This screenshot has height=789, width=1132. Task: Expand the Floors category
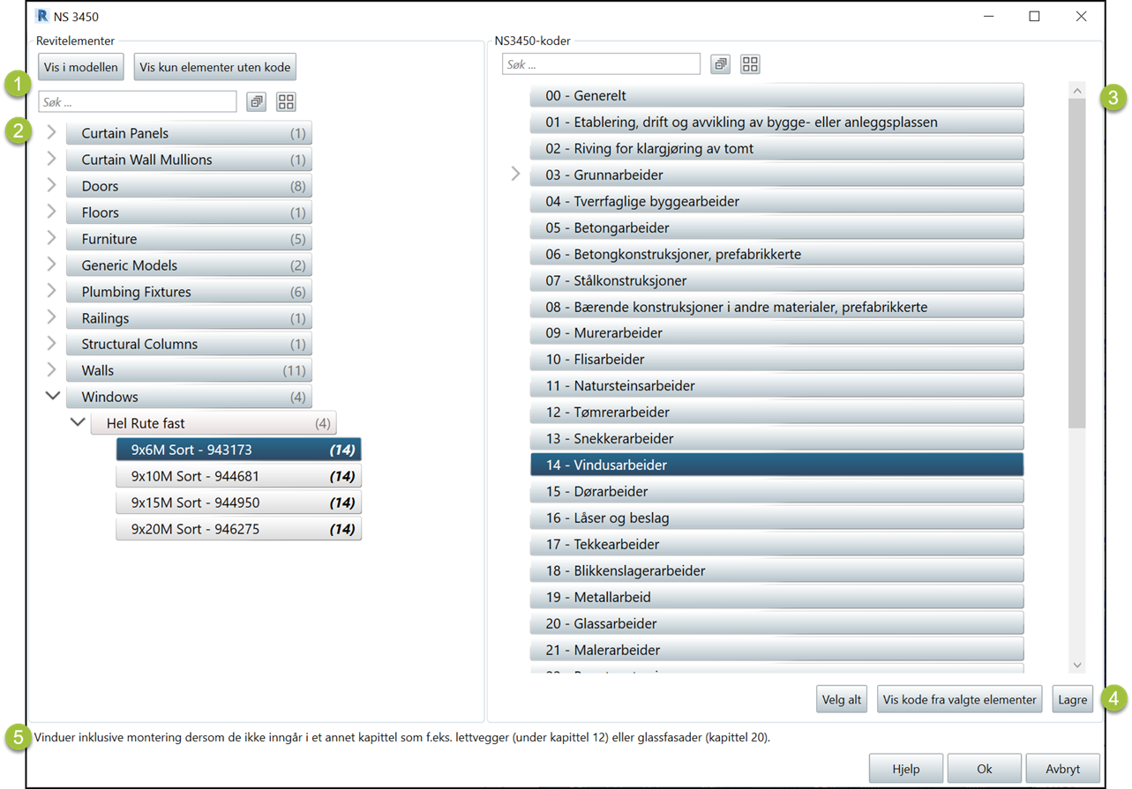point(51,212)
